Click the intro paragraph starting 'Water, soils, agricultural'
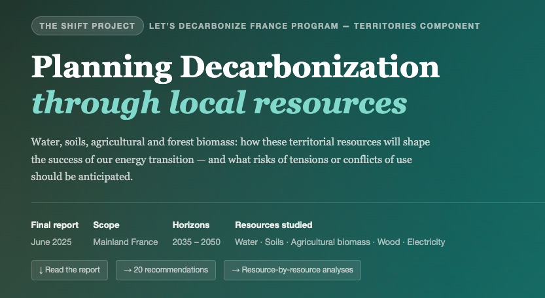Screen dimensions: 545x298 [x=230, y=159]
